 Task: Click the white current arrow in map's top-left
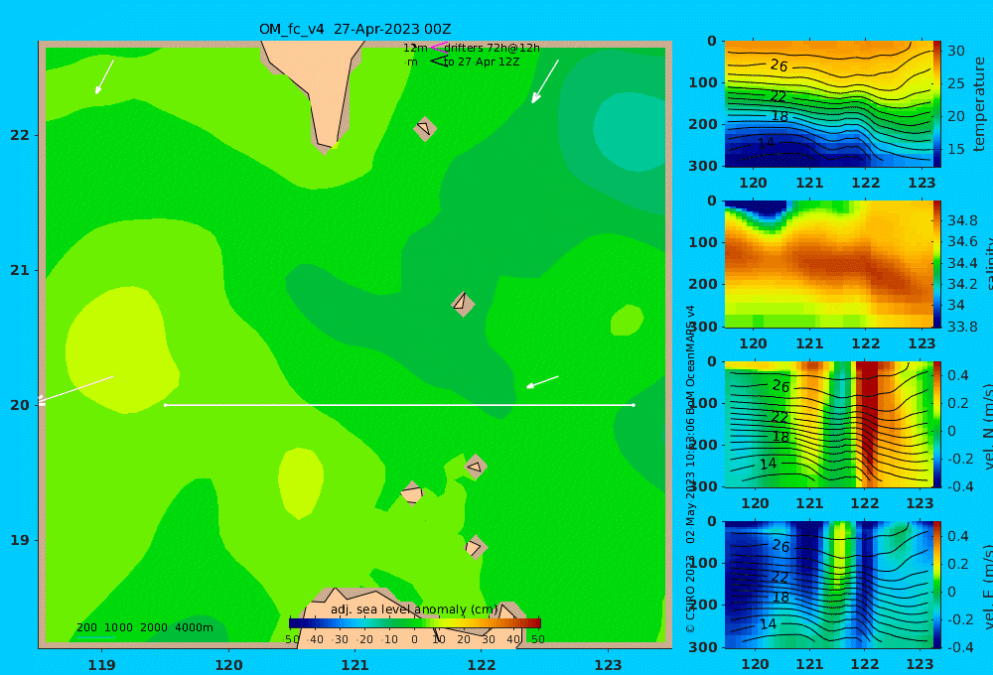[x=104, y=77]
